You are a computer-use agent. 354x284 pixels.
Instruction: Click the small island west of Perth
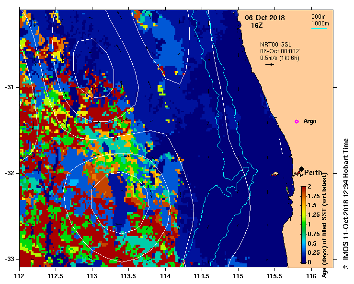click(x=275, y=174)
